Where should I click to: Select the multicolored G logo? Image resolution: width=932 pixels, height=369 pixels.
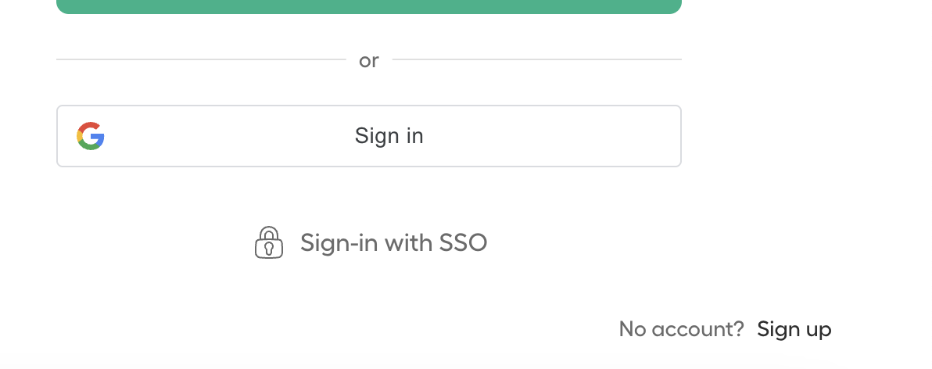91,136
